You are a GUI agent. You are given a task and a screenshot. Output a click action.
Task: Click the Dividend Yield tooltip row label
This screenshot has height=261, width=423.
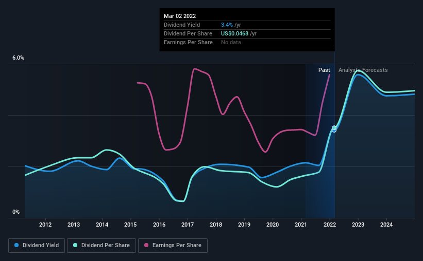click(182, 25)
